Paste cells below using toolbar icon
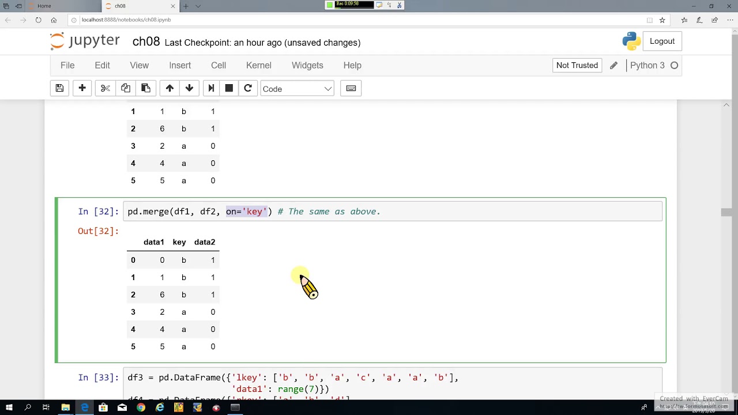738x415 pixels. (x=145, y=88)
